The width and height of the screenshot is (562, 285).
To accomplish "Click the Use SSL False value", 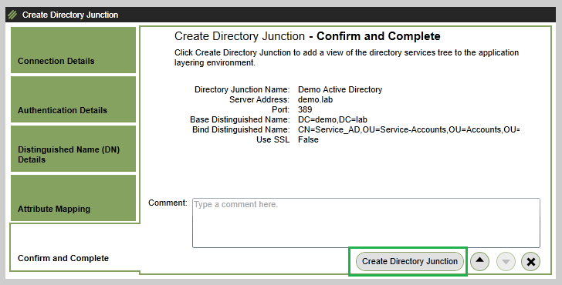I will [x=308, y=139].
